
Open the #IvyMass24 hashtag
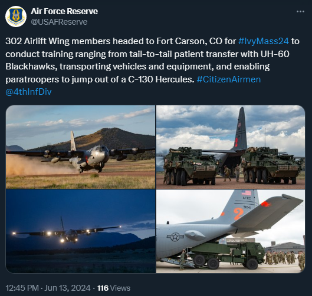(x=263, y=41)
